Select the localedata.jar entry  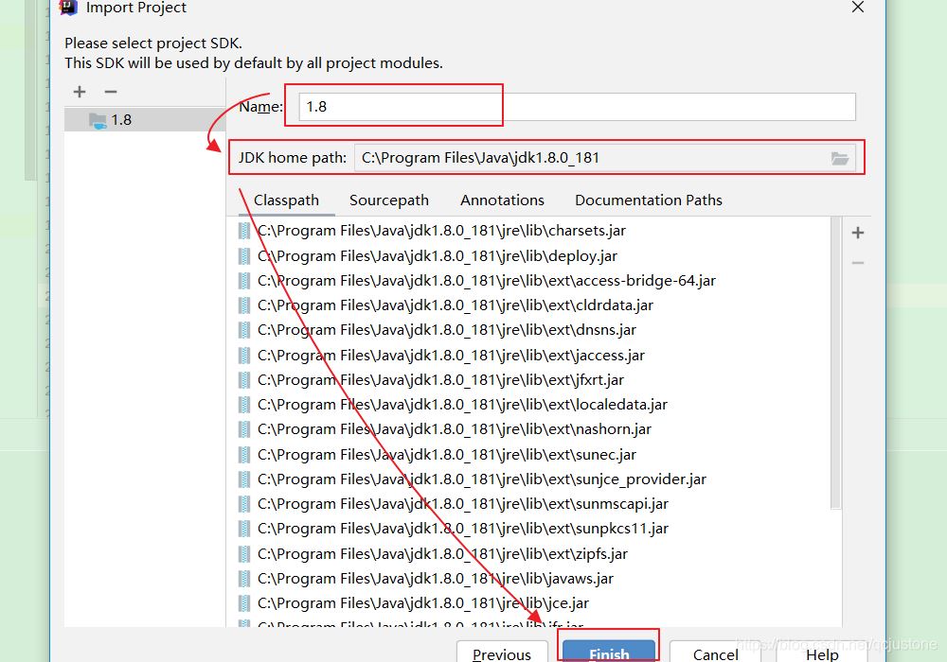point(462,405)
